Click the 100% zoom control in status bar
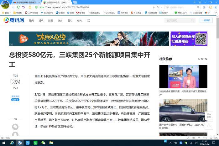 pos(214,138)
